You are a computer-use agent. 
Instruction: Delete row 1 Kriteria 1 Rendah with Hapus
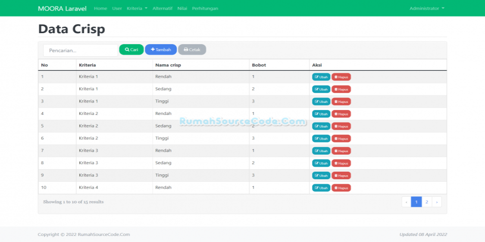pos(341,77)
